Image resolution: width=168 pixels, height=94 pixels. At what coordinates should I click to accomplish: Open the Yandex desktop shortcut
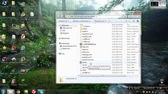[x=23, y=38]
